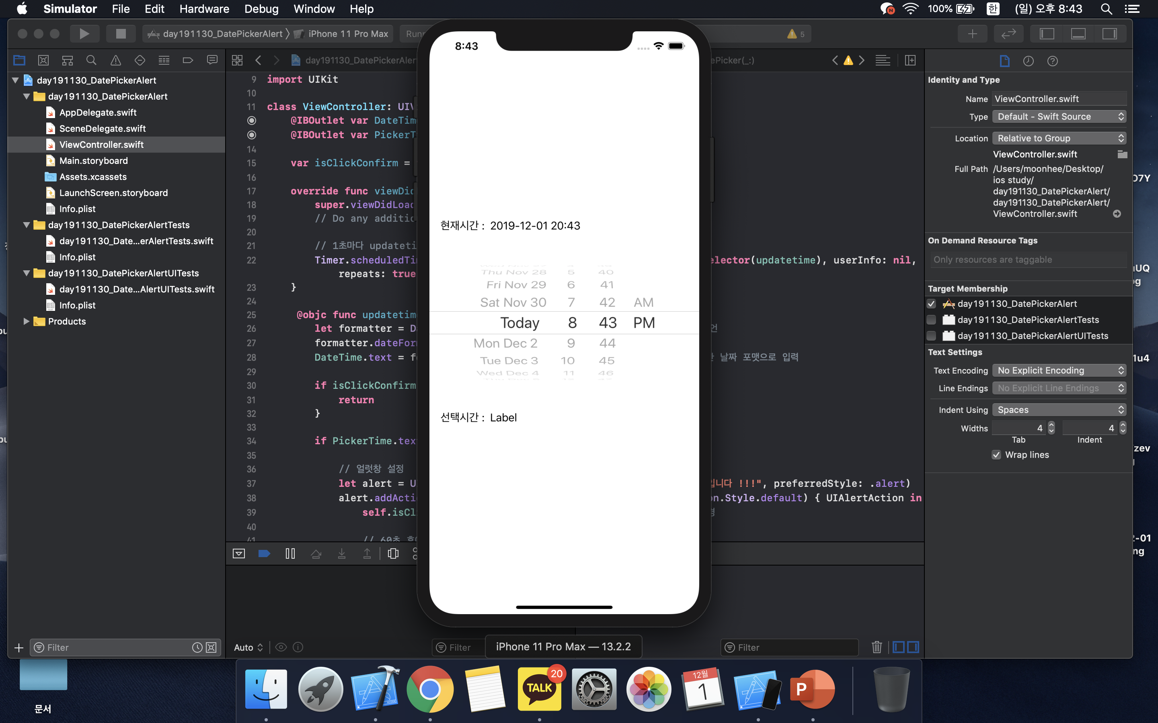Show the Breakpoint navigator icon

(188, 60)
